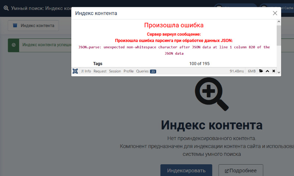Open the Profile debug tab
This screenshot has width=294, height=176.
(x=128, y=71)
